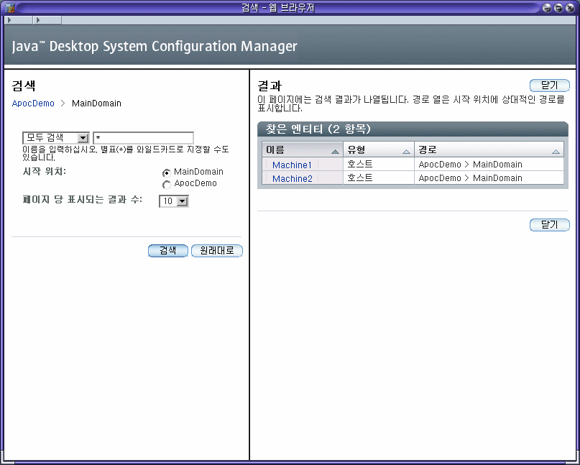Click path cell in Machine2 row

click(489, 178)
